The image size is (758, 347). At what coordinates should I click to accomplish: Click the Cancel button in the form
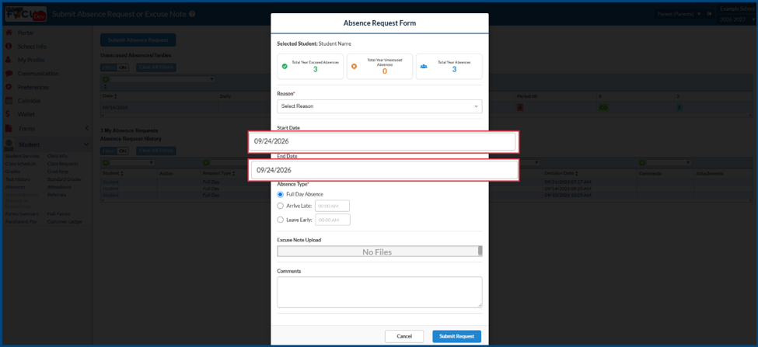pos(404,336)
